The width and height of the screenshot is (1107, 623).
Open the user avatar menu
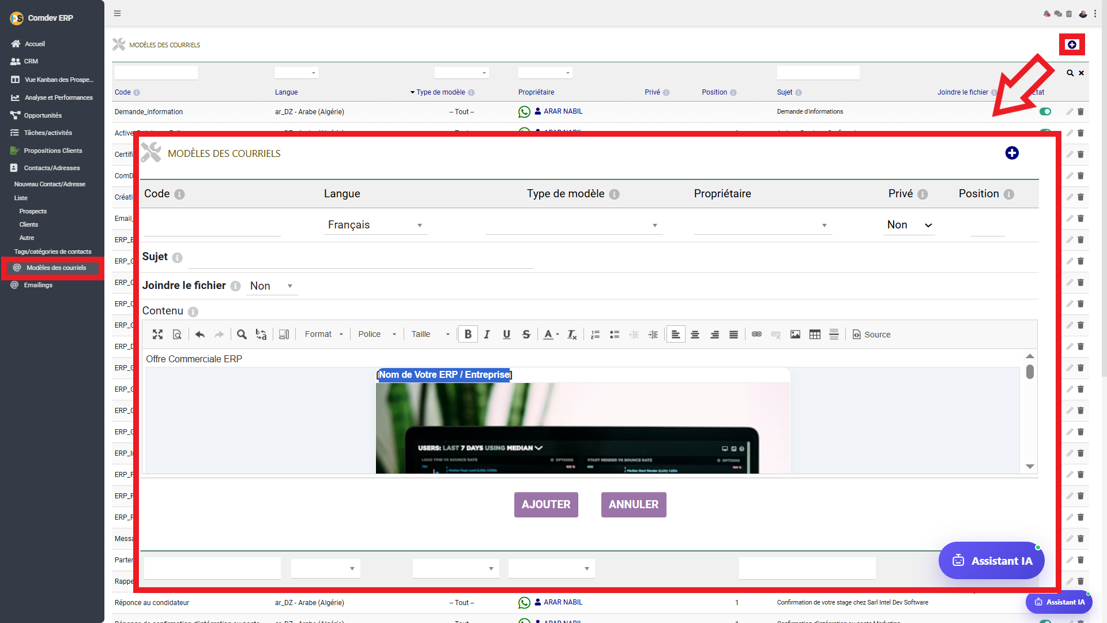[1083, 14]
